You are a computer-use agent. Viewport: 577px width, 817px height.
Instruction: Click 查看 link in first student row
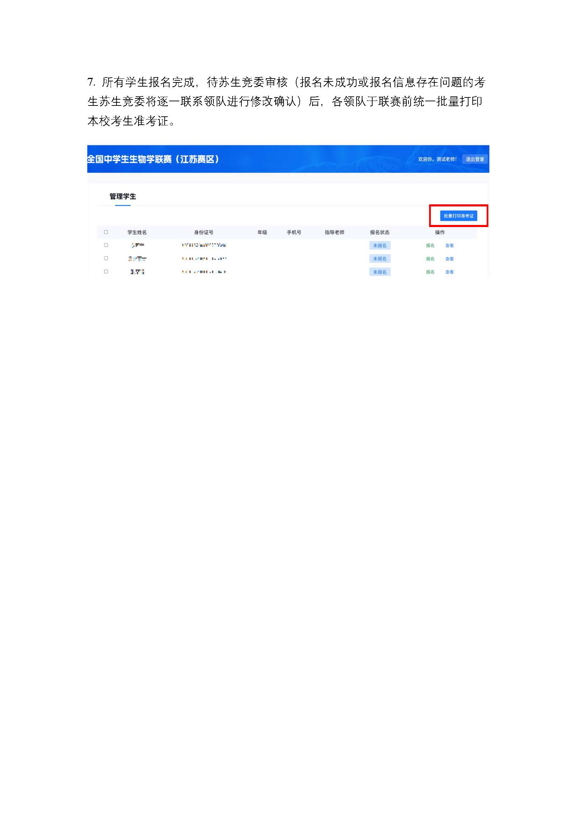coord(449,246)
